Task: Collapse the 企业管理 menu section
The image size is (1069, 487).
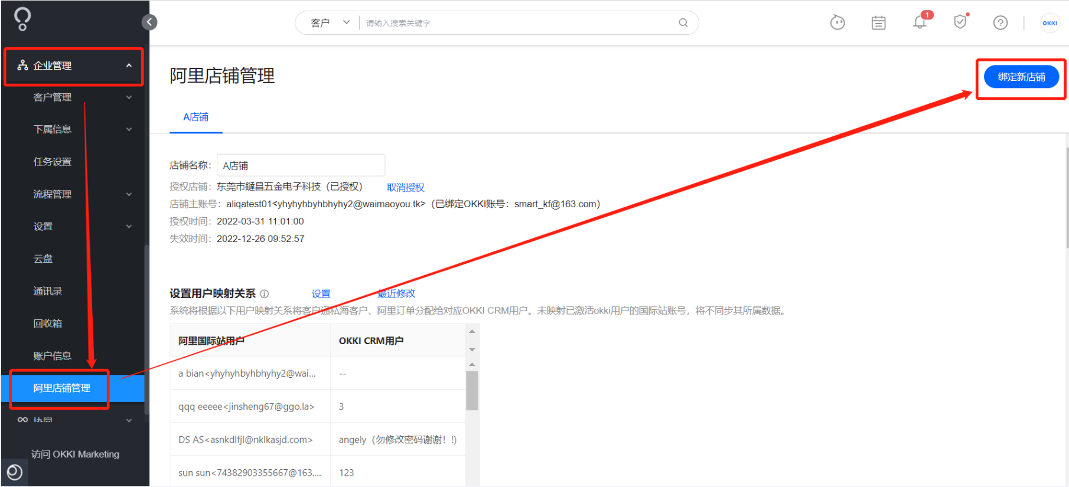Action: [129, 66]
